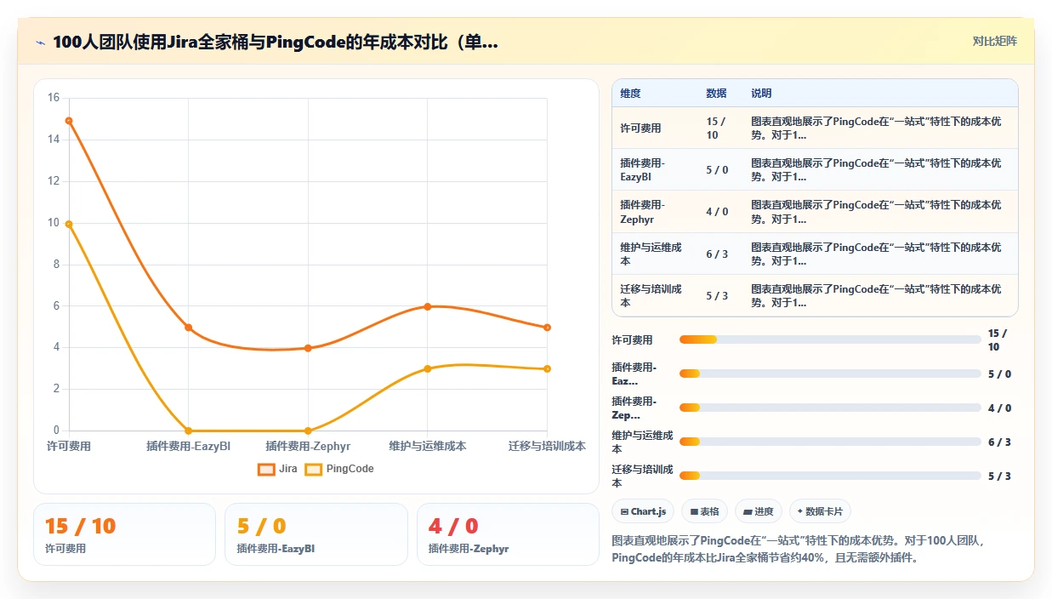Click the 6 / 3 table cell
This screenshot has height=599, width=1052.
click(x=717, y=254)
